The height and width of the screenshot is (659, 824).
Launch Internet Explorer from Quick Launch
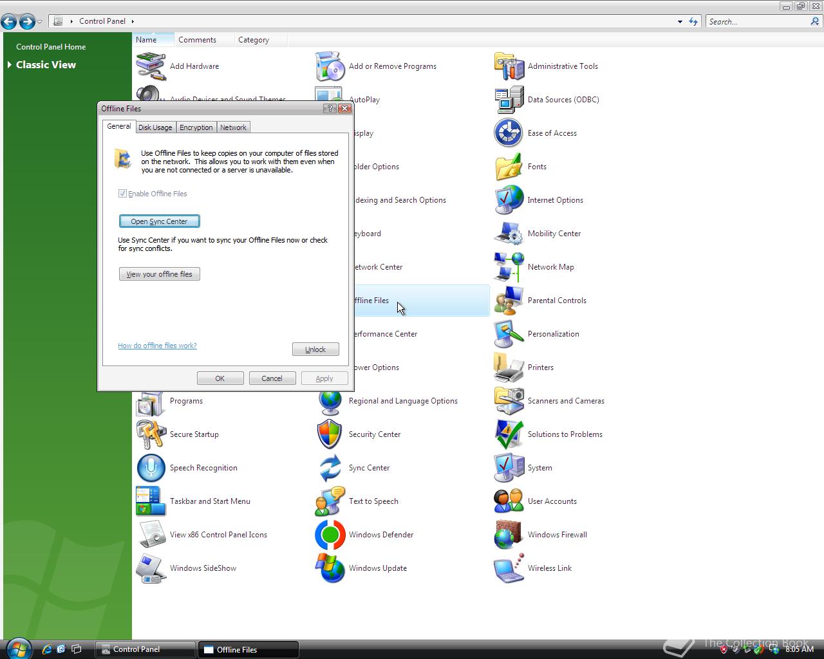[46, 649]
